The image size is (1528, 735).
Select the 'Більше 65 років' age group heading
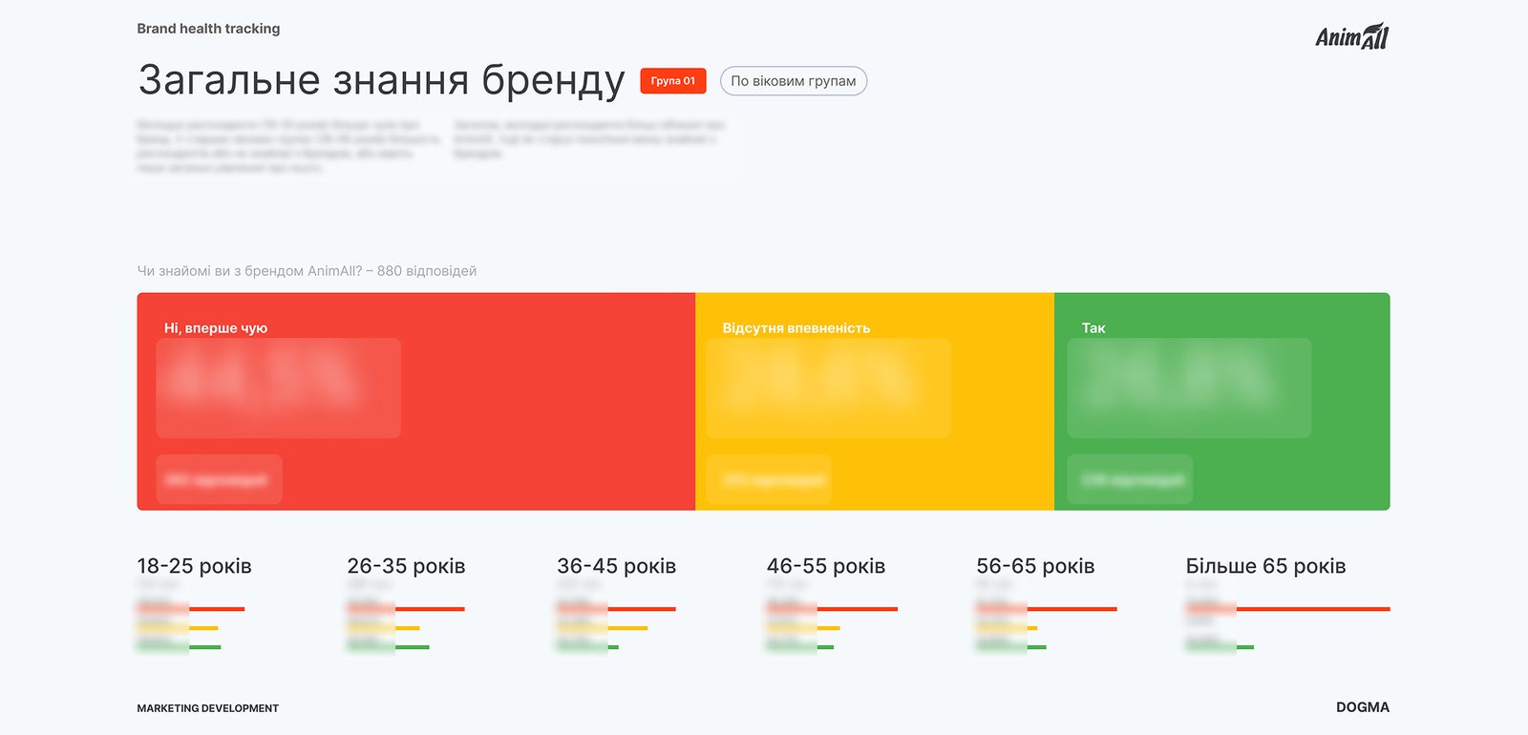tap(1265, 566)
